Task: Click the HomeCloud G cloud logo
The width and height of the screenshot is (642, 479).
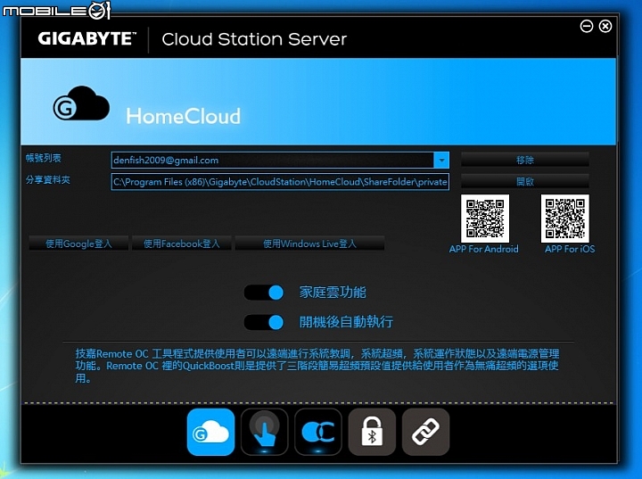Action: (x=81, y=103)
